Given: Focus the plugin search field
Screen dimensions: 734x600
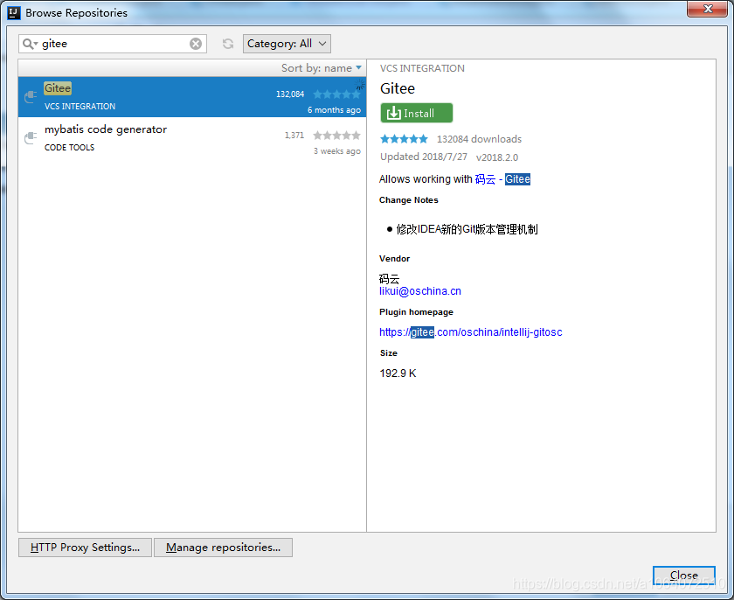Looking at the screenshot, I should [114, 44].
